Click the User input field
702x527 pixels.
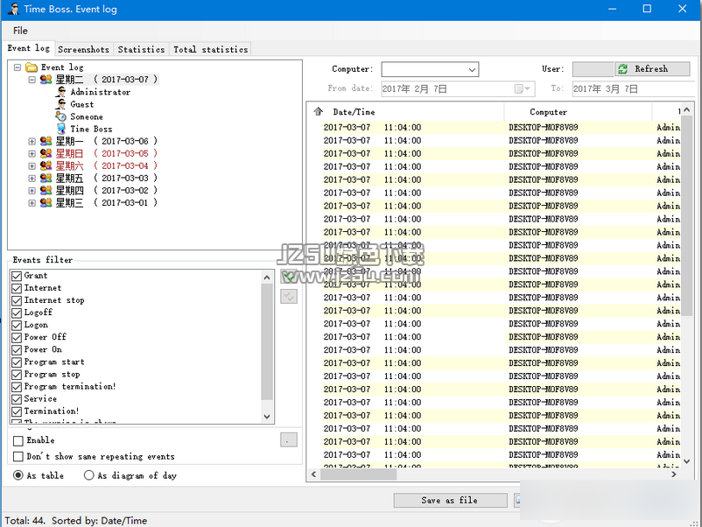593,69
